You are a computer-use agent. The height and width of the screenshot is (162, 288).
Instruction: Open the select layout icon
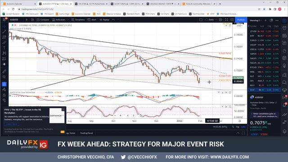[201, 20]
